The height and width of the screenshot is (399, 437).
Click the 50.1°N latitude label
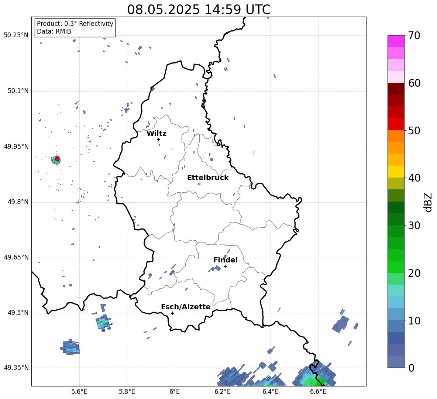coord(18,91)
